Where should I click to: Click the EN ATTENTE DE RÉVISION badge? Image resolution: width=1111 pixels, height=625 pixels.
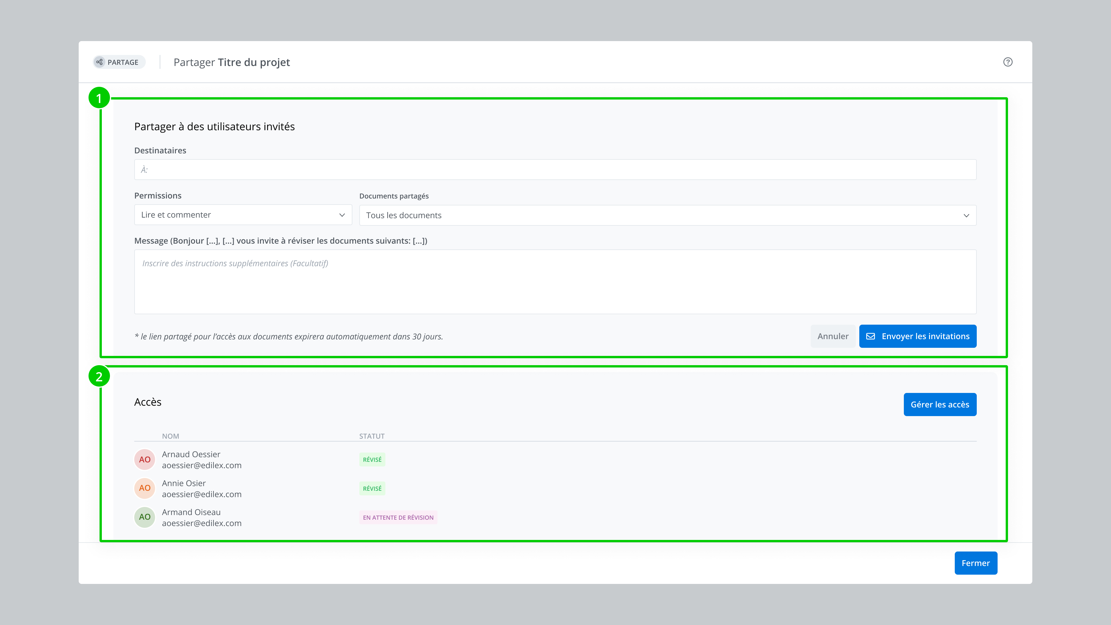(398, 518)
